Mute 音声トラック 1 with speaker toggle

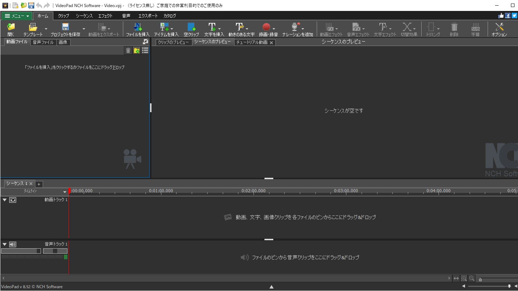(x=13, y=244)
